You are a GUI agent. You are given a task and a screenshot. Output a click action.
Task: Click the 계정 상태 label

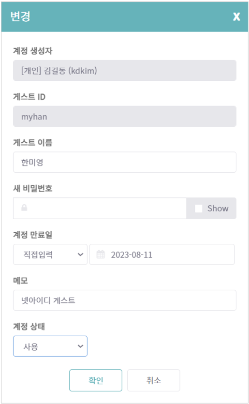(29, 327)
